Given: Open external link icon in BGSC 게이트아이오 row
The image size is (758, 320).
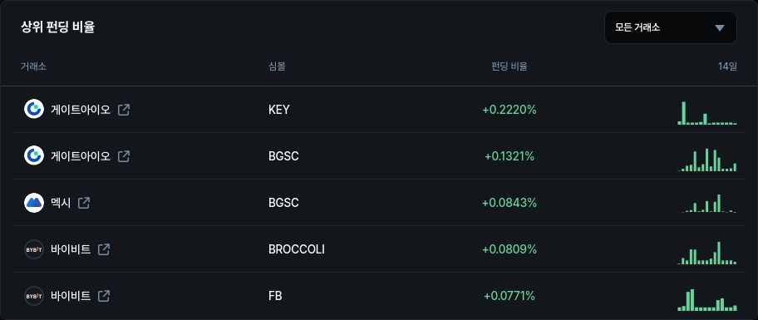Looking at the screenshot, I should (x=124, y=156).
